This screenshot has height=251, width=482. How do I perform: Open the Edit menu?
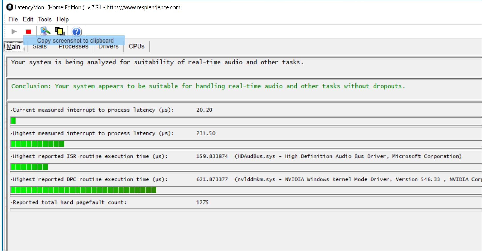click(28, 19)
